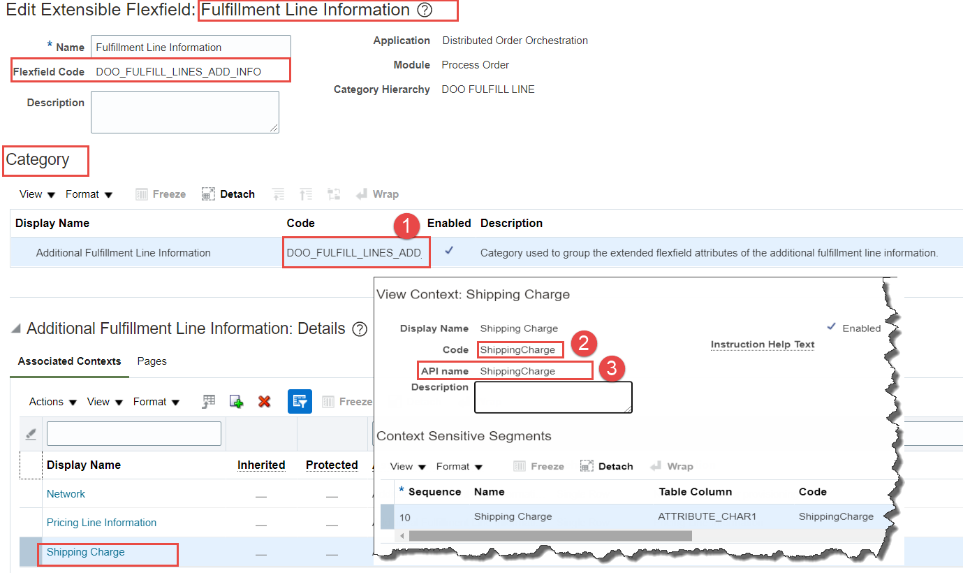963x573 pixels.
Task: Click the Collapse All Below tree icon
Action: [x=306, y=194]
